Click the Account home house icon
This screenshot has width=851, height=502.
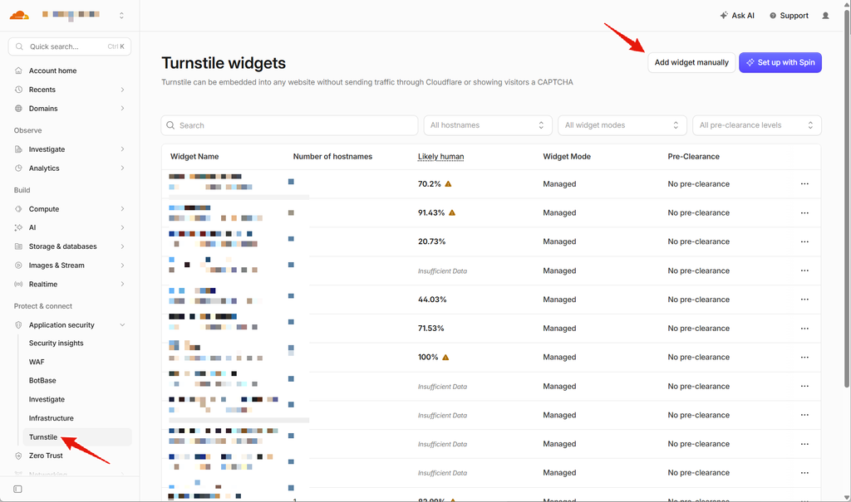click(x=18, y=71)
